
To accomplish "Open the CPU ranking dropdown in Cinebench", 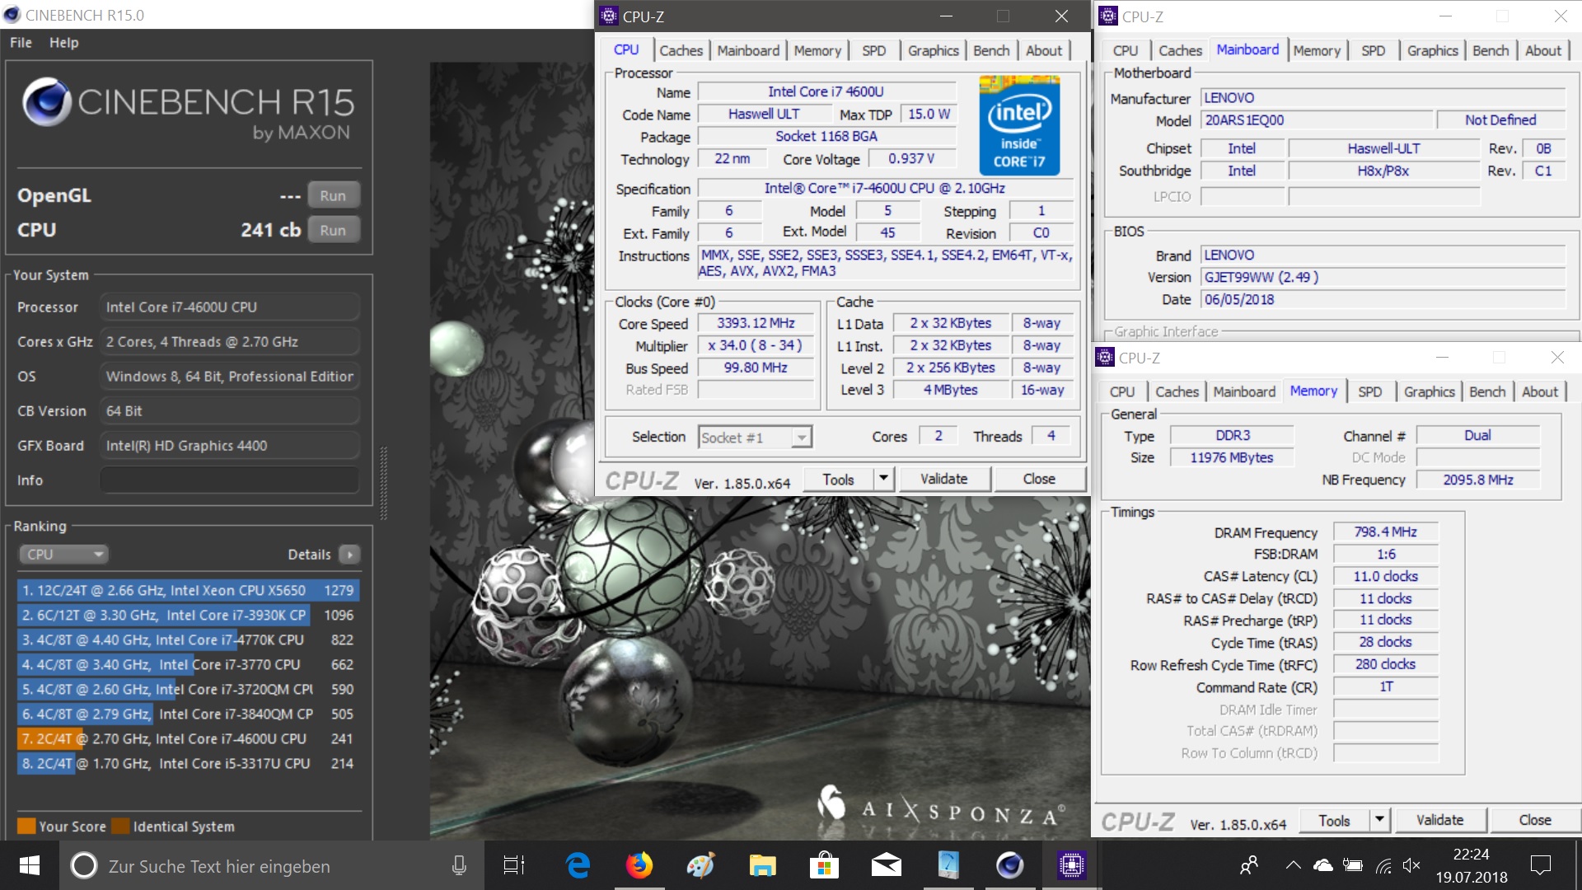I will 64,555.
